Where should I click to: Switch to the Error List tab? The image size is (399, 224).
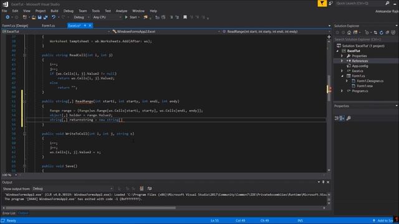(x=9, y=213)
